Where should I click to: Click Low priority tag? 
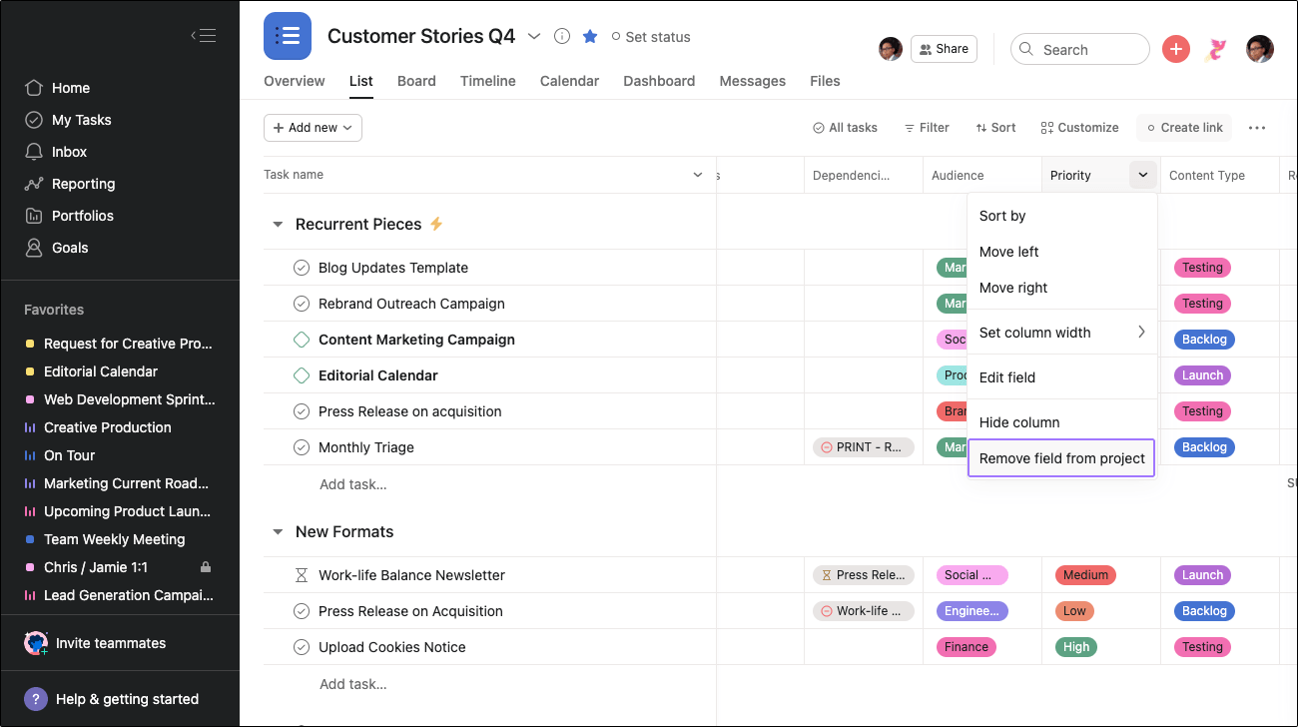pos(1074,611)
